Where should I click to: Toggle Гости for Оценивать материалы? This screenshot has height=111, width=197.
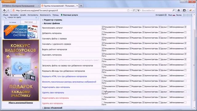coord(185,54)
